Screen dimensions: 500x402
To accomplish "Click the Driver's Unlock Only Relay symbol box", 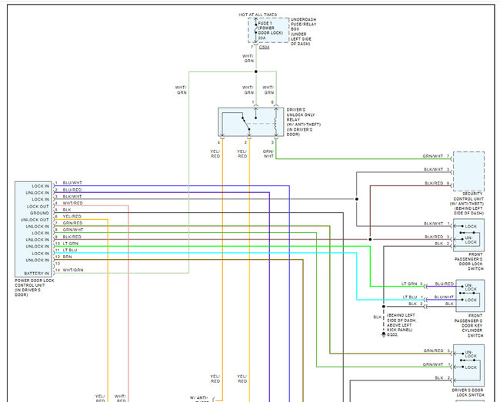I will click(x=251, y=122).
